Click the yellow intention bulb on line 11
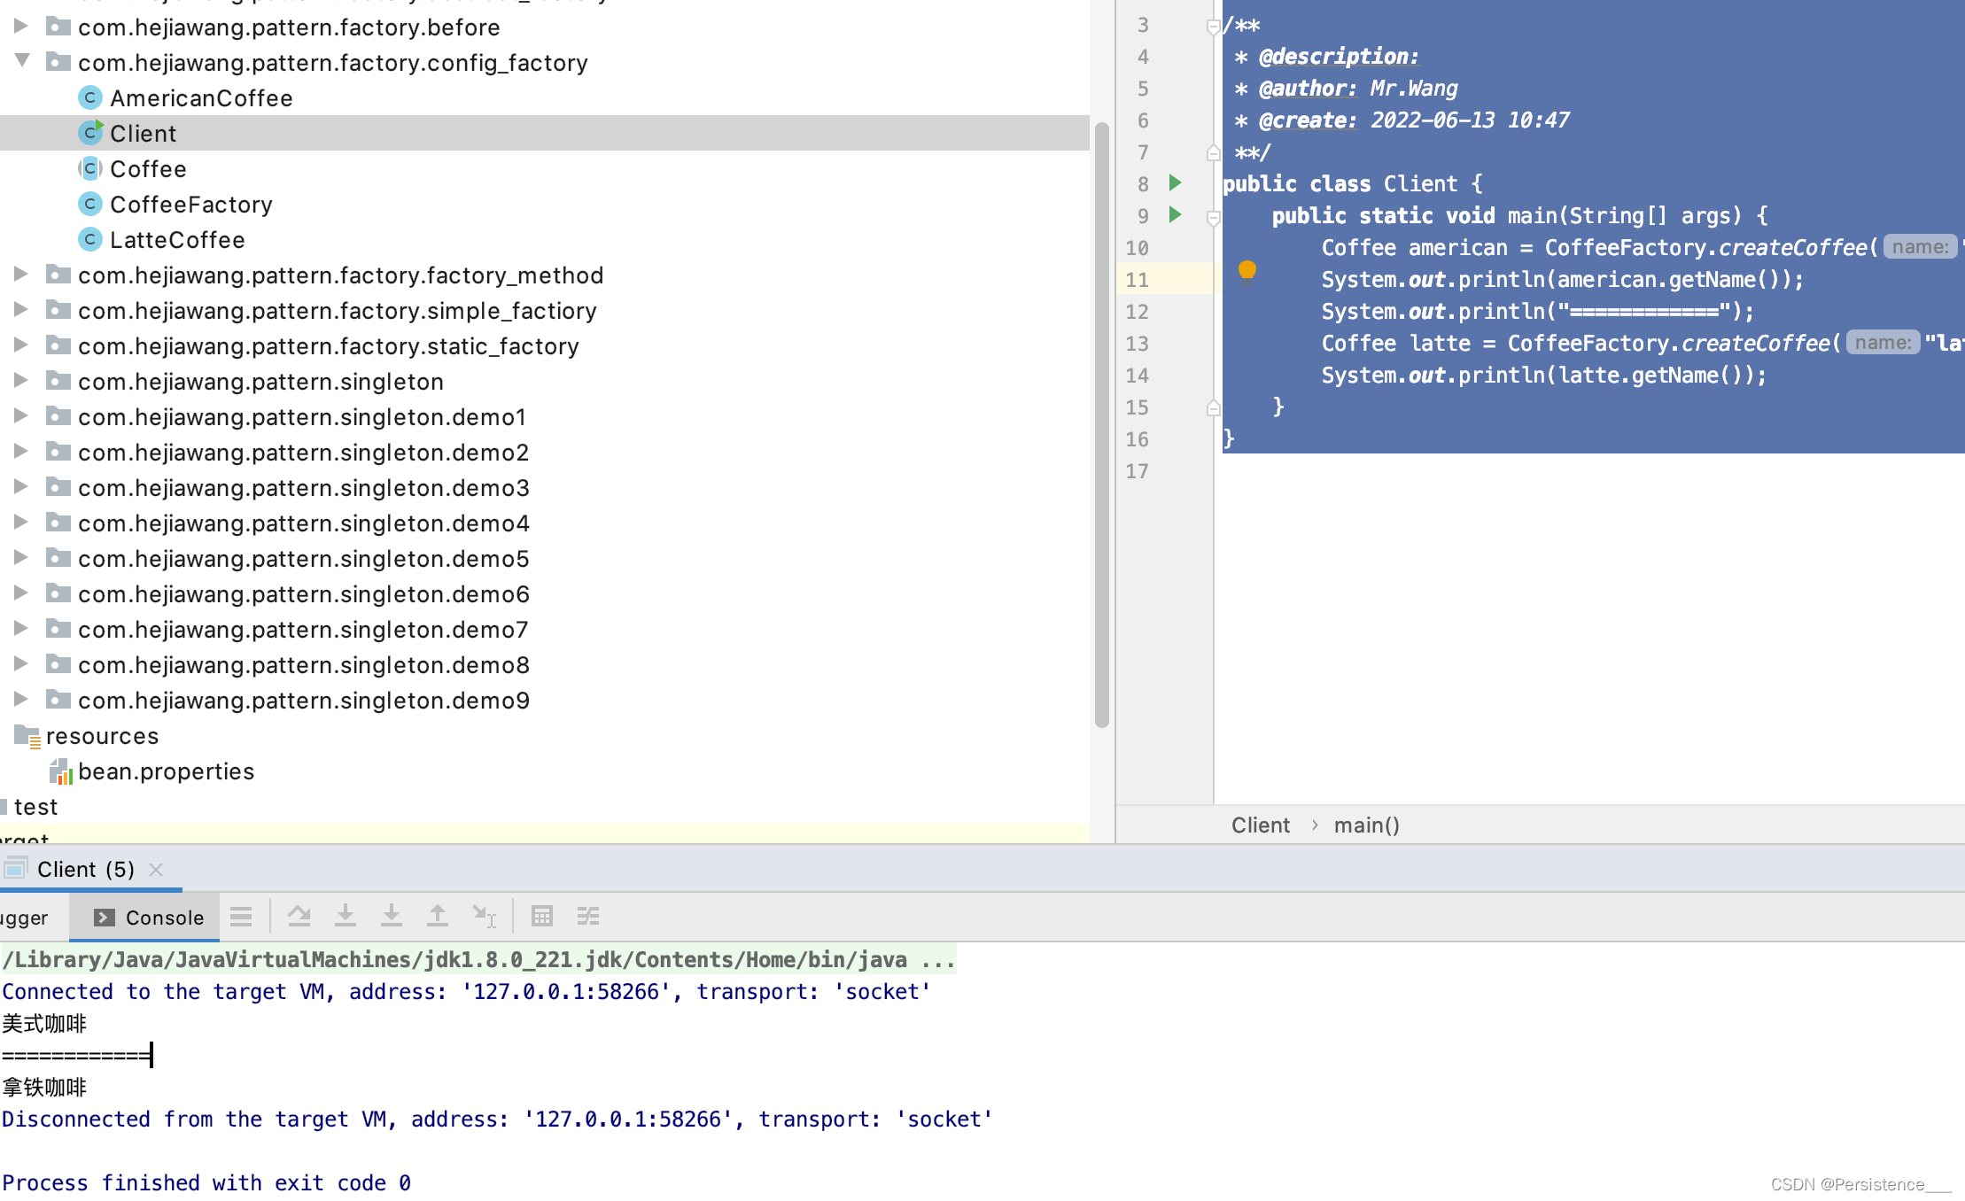The image size is (1965, 1201). pos(1247,270)
